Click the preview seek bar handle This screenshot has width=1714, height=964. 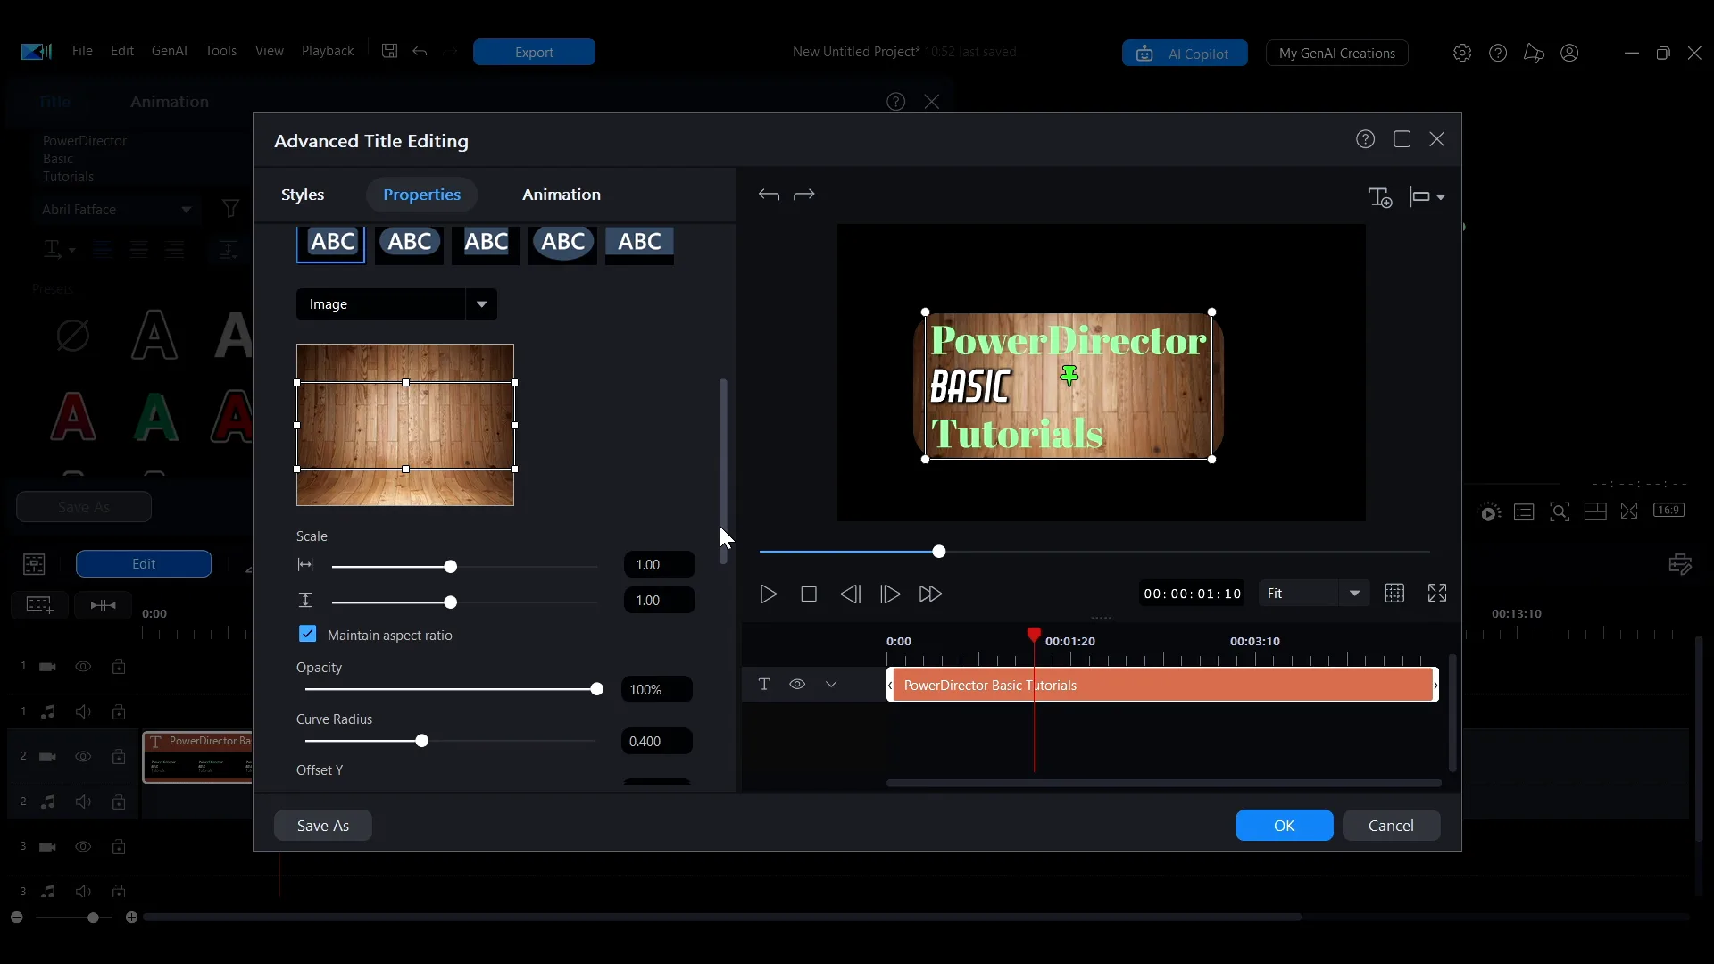click(939, 552)
